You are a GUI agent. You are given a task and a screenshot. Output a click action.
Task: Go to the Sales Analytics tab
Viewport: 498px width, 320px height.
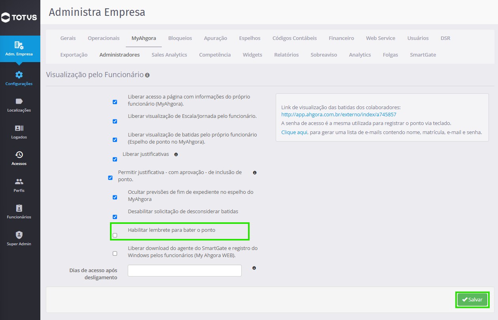tap(169, 55)
